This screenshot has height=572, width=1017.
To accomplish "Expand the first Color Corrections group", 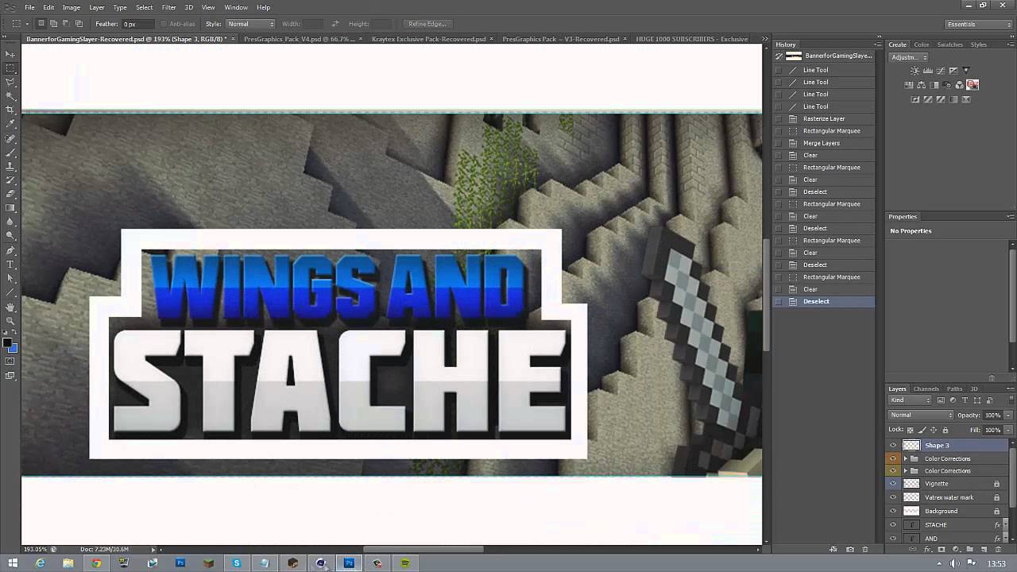I will 905,458.
